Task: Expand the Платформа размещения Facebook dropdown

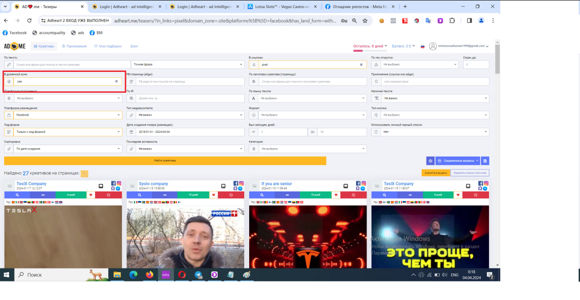Action: [63, 115]
